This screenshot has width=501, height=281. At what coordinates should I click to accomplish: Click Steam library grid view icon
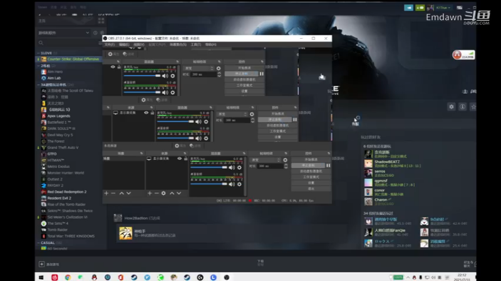click(x=101, y=21)
